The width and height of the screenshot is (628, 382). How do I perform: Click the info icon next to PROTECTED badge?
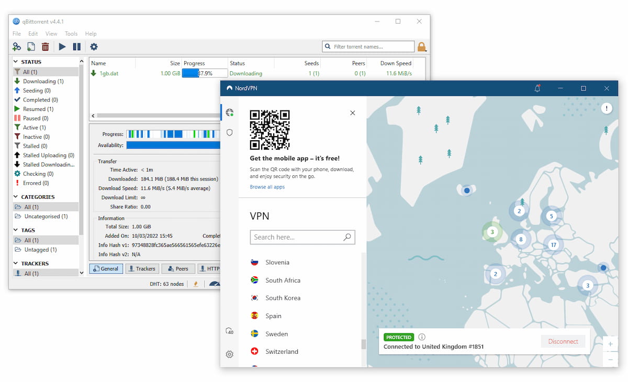422,337
